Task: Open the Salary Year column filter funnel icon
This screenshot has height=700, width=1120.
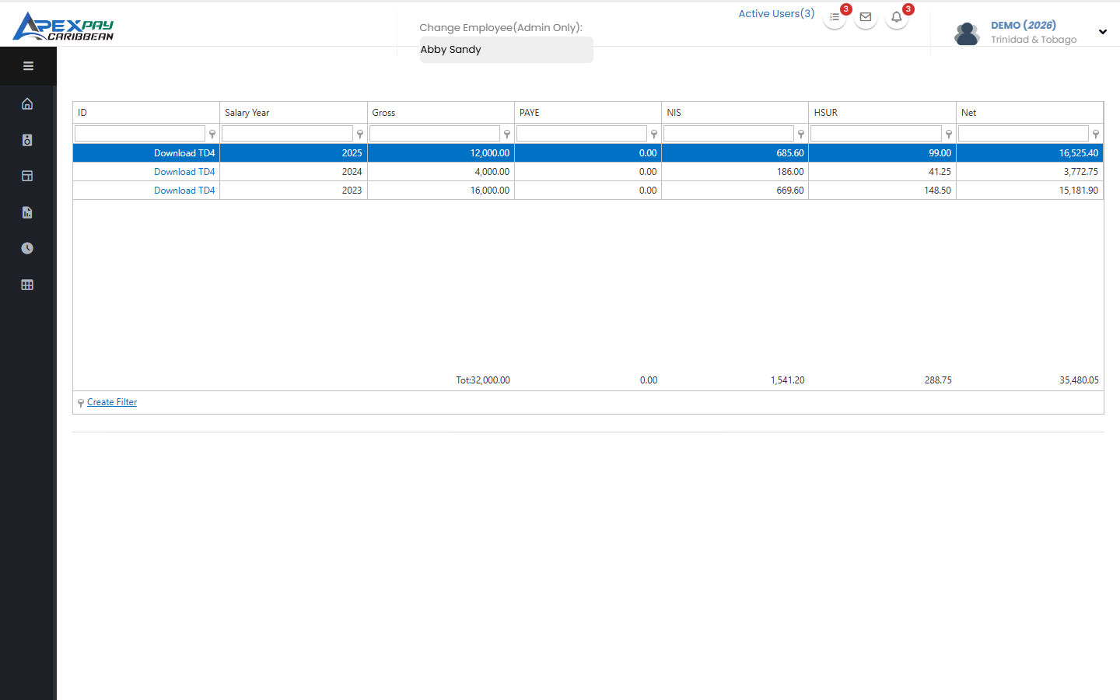Action: coord(360,134)
